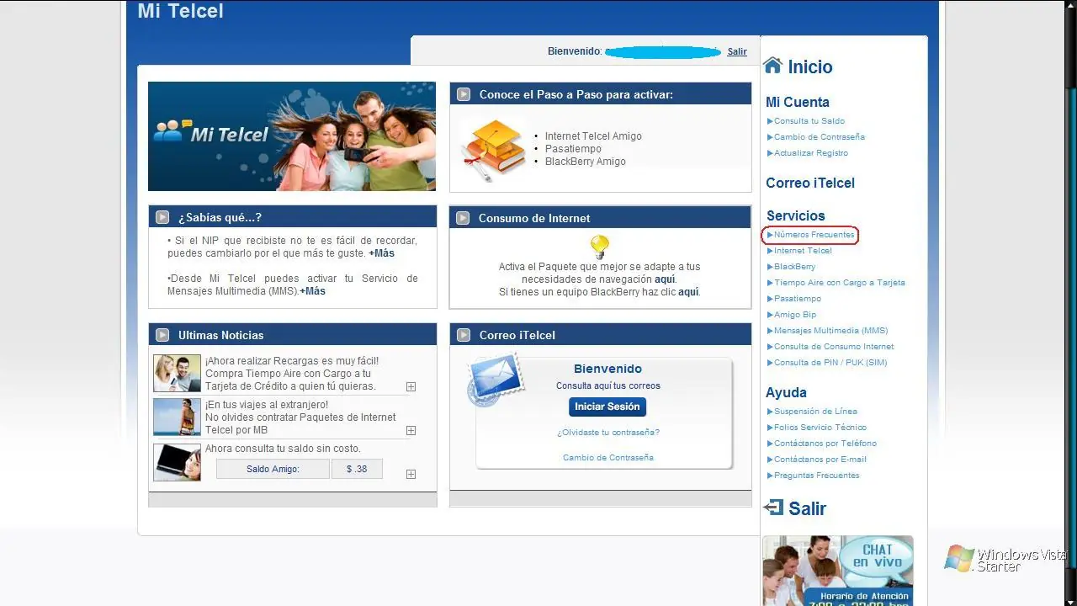Click the Salir link beside Bienvenido
Image resolution: width=1077 pixels, height=606 pixels.
(737, 52)
